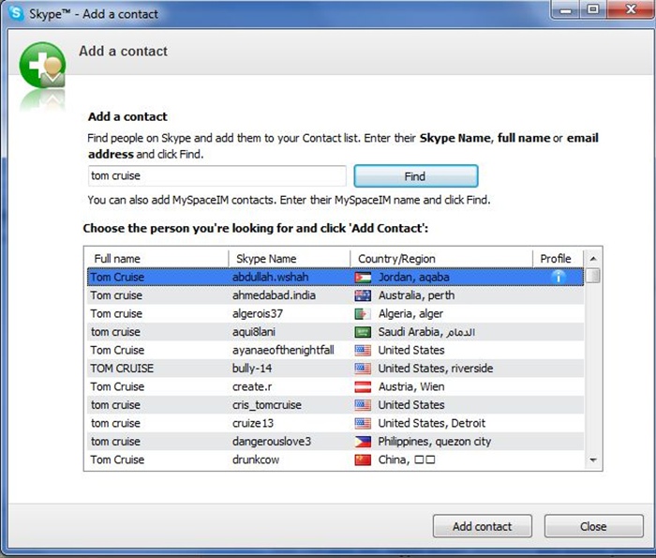Close window using title bar X
This screenshot has width=656, height=558.
(x=630, y=9)
